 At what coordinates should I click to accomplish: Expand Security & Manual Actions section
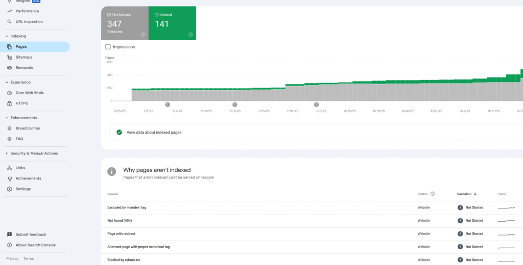tap(7, 153)
